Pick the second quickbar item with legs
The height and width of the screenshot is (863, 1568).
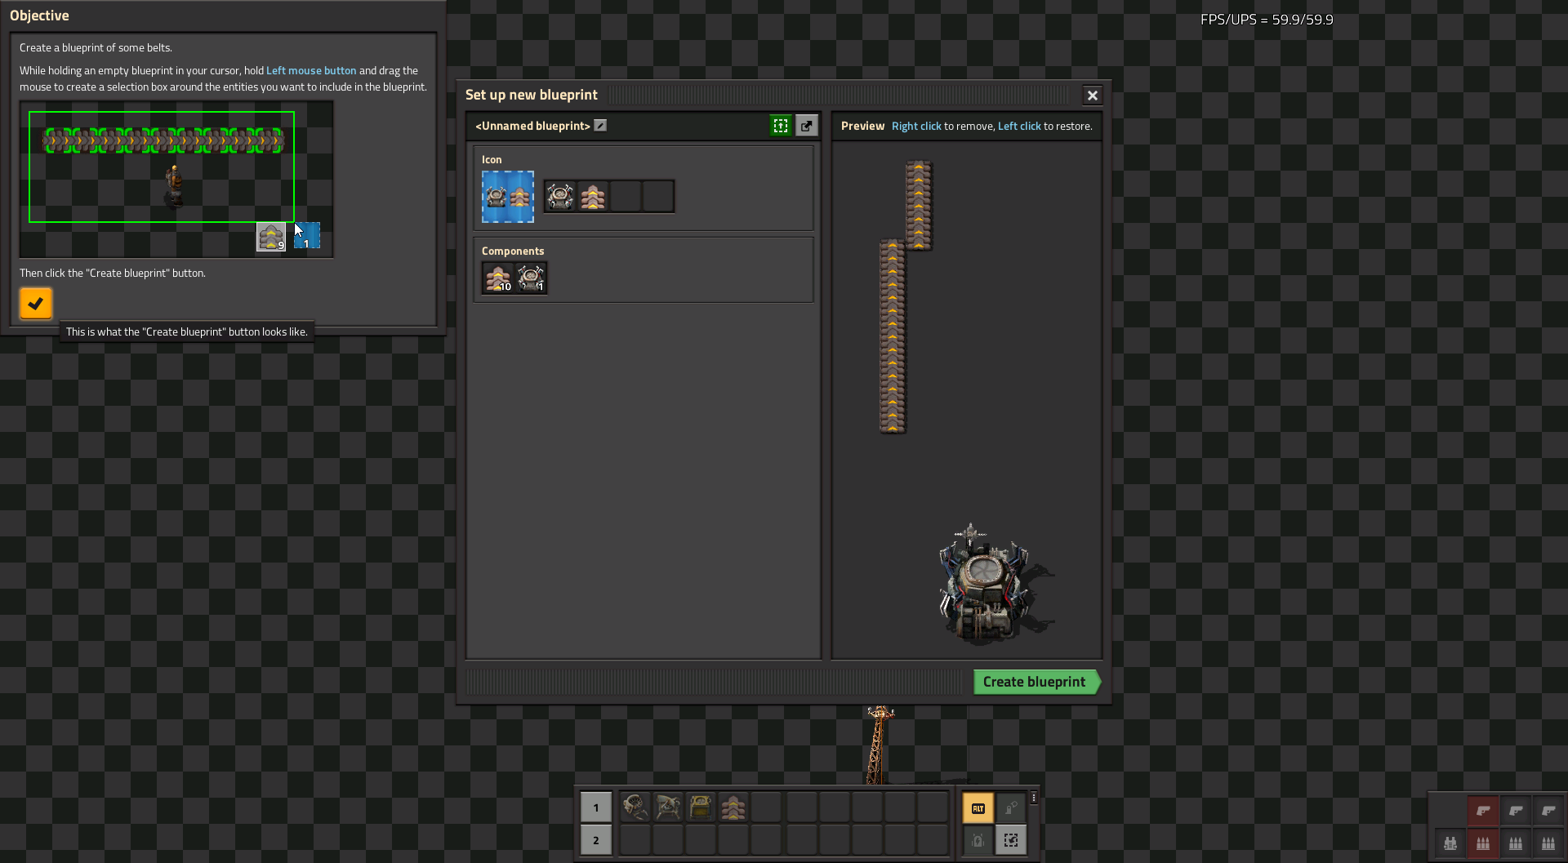point(668,807)
